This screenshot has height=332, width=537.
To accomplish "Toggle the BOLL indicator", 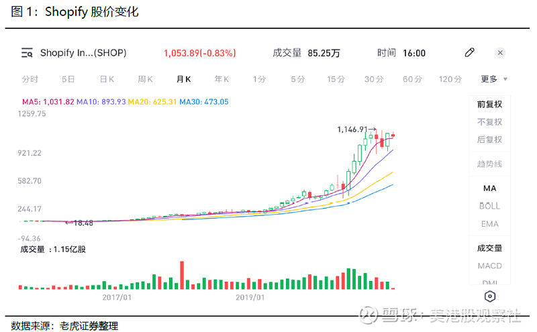I will pos(490,206).
